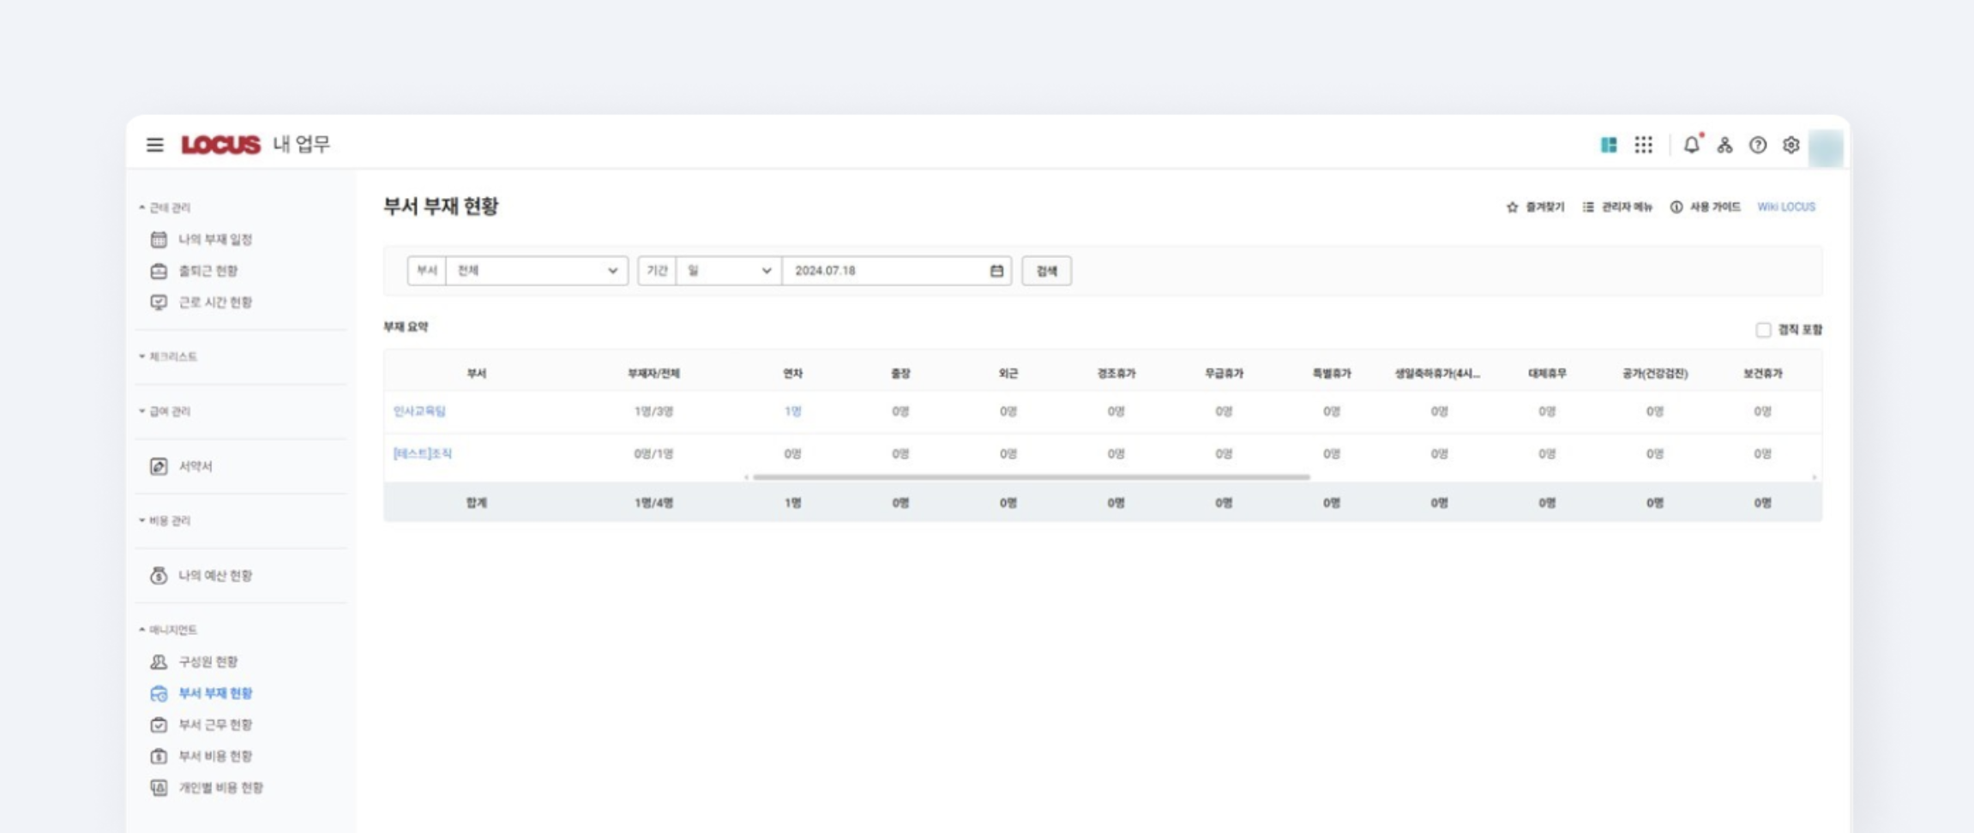Click the table horizontal scrollbar
This screenshot has width=1974, height=833.
click(x=1031, y=477)
